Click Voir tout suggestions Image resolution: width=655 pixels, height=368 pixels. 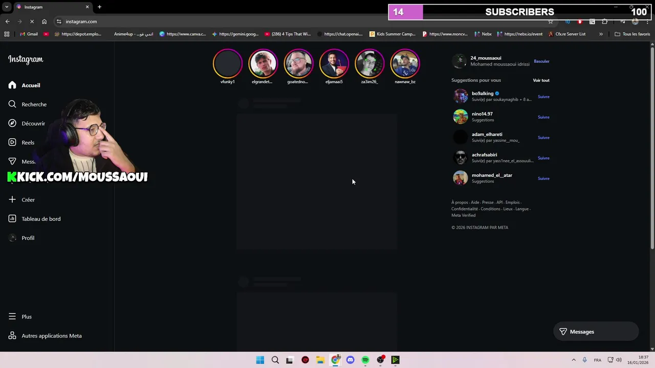pyautogui.click(x=541, y=80)
